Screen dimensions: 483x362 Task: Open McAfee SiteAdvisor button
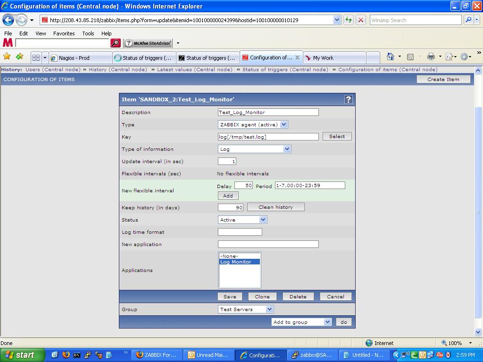[148, 43]
